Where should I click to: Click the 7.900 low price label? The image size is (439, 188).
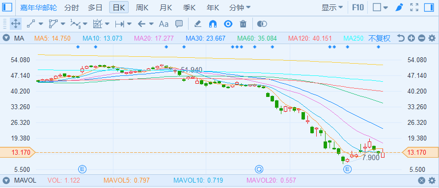point(371,158)
